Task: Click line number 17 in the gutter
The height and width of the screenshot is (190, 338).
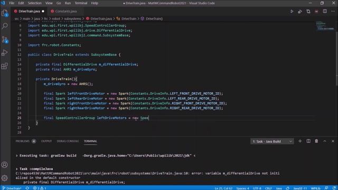Action: coord(19,79)
